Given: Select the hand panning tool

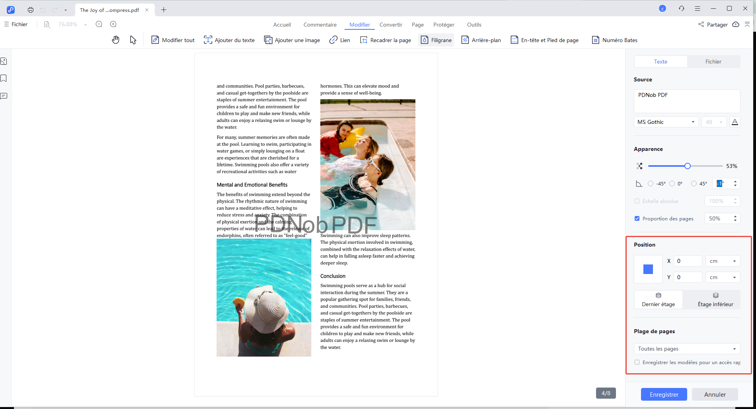Looking at the screenshot, I should pyautogui.click(x=115, y=40).
